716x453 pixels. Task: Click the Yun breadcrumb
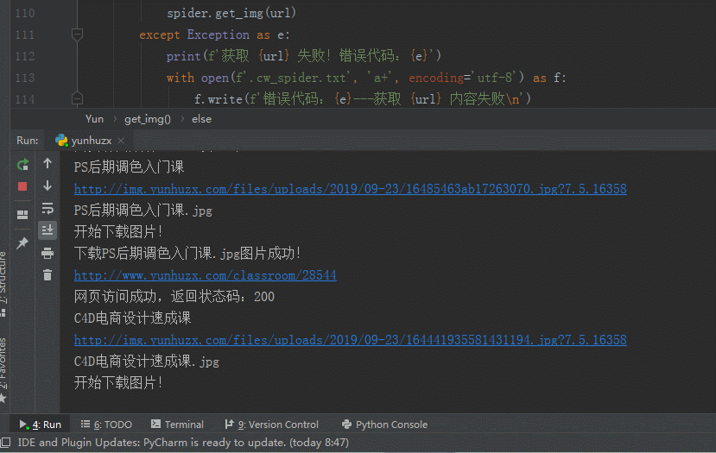pos(94,119)
